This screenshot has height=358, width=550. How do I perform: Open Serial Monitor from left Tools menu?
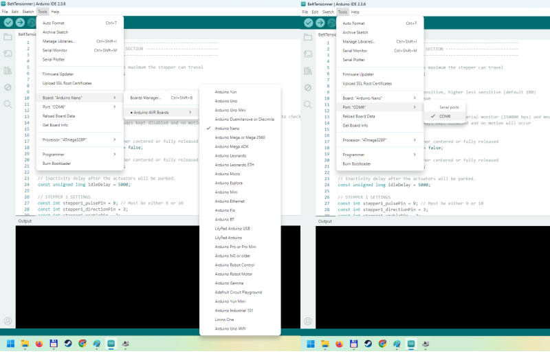[80, 50]
